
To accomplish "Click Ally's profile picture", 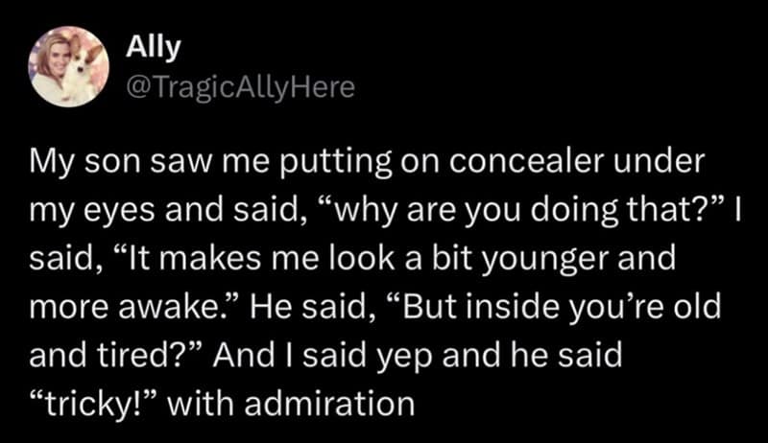I will pyautogui.click(x=69, y=66).
